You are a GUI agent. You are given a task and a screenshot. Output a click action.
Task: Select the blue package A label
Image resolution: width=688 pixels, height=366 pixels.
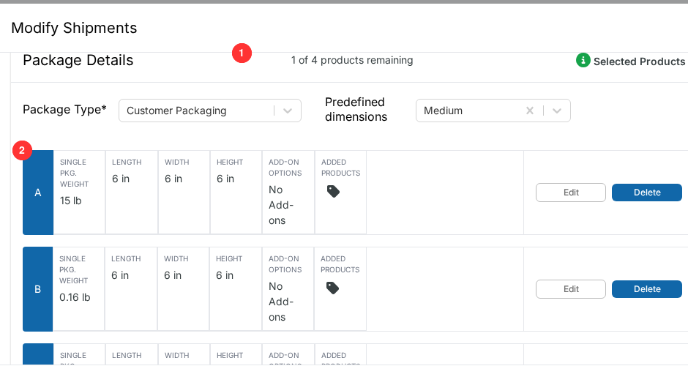coord(38,193)
